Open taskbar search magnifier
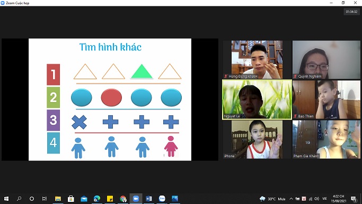The image size is (362, 204). point(19,199)
